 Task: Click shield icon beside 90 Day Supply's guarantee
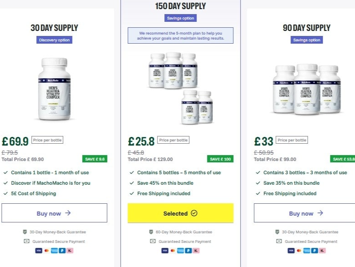pos(277,232)
